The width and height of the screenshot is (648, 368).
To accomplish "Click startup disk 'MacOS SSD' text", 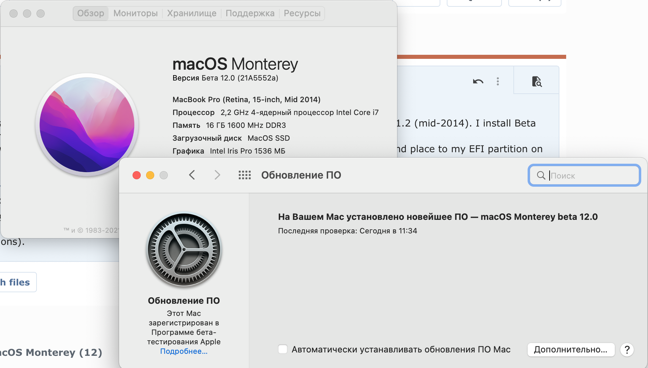I will click(x=269, y=138).
